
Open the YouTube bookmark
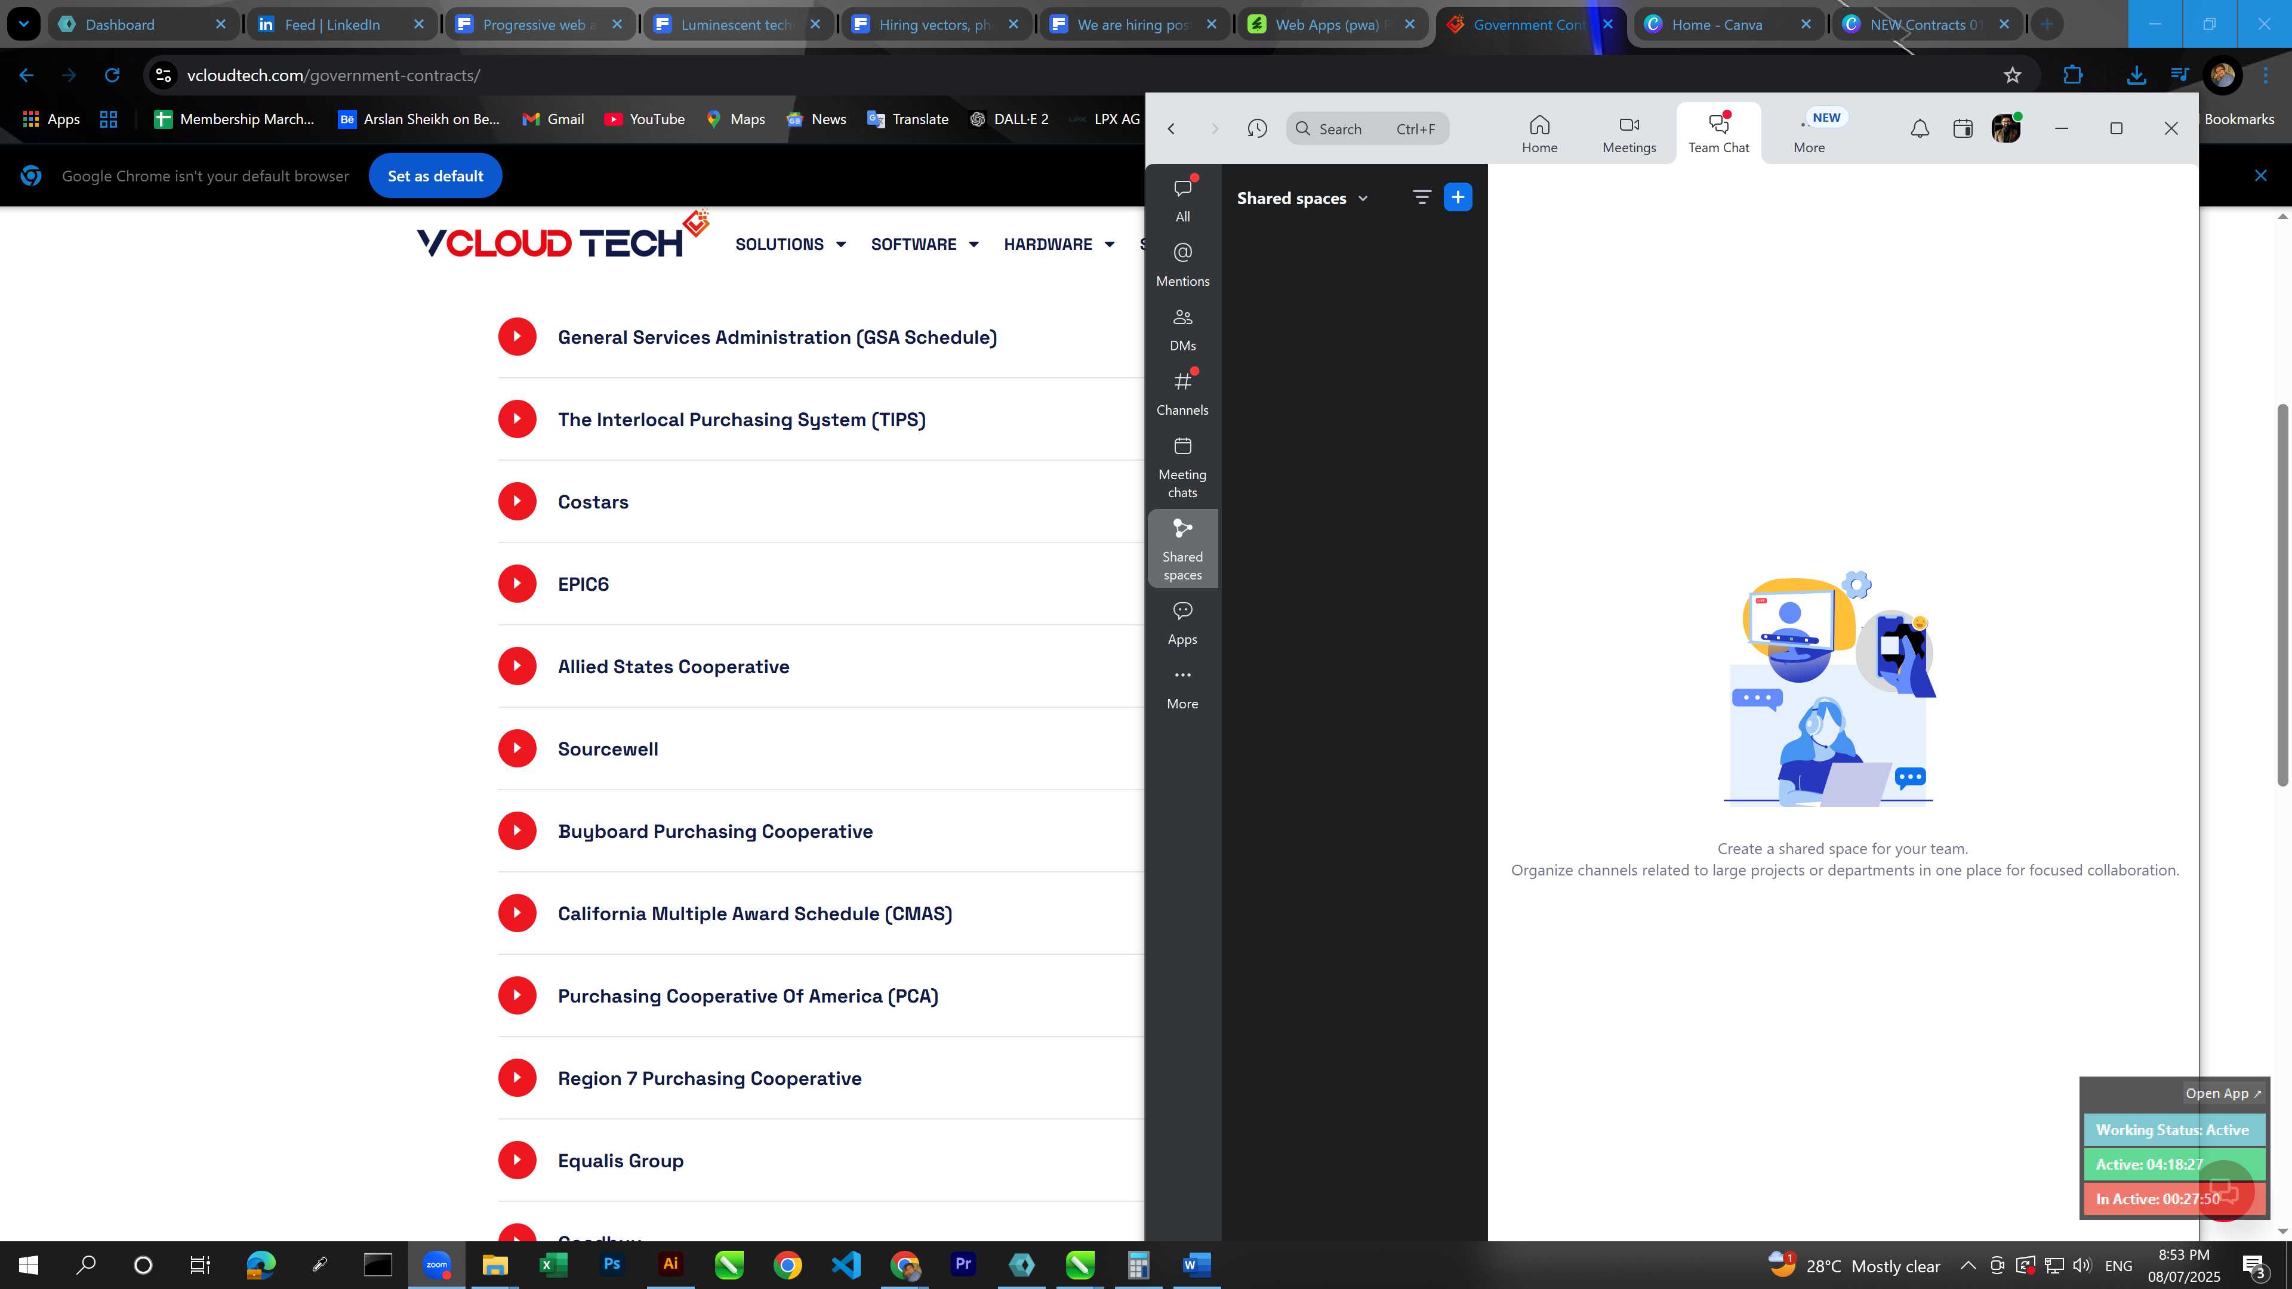tap(644, 119)
